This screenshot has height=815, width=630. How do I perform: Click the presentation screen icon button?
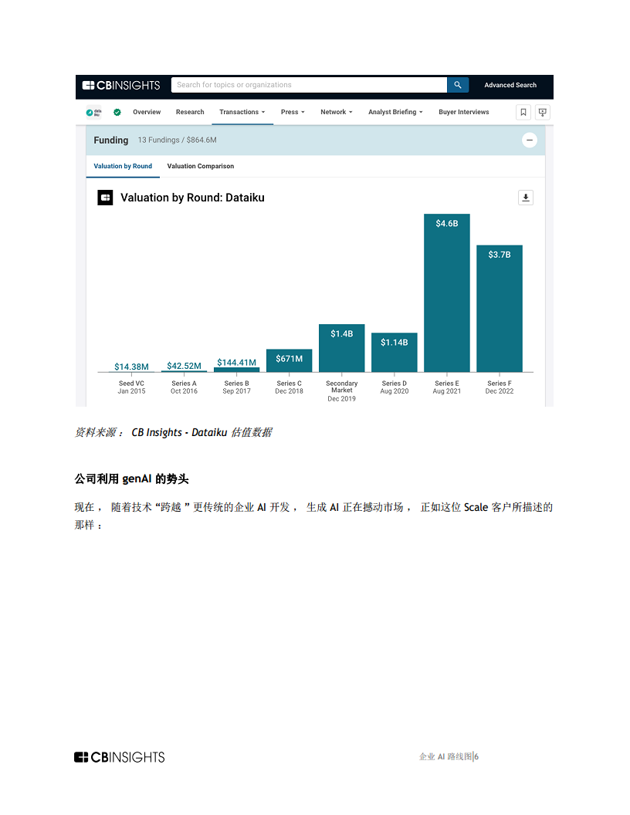[x=543, y=112]
